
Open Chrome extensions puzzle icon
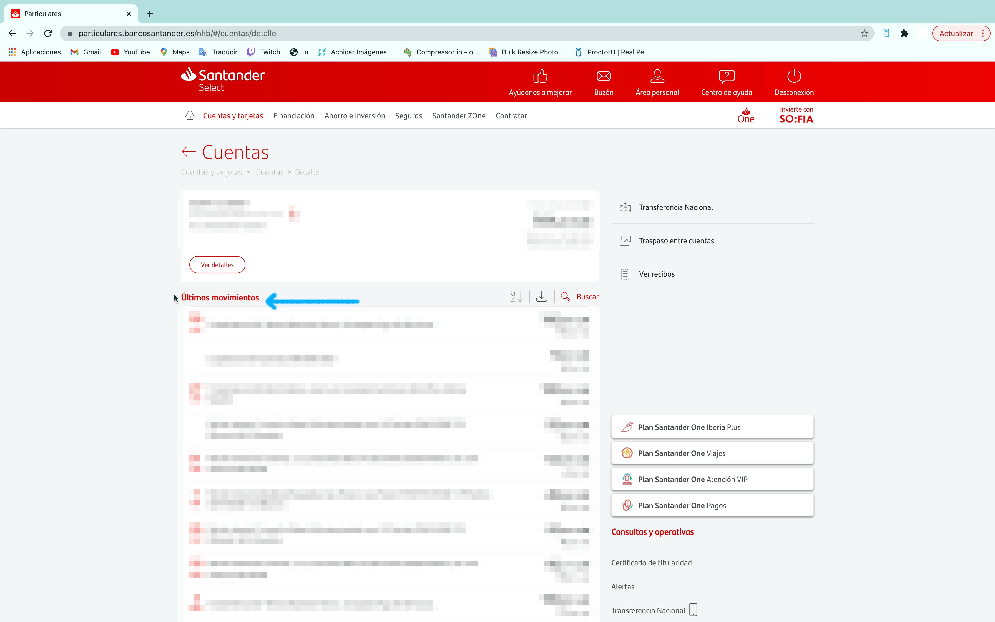[x=904, y=34]
